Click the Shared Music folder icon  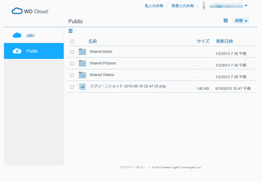click(x=82, y=52)
